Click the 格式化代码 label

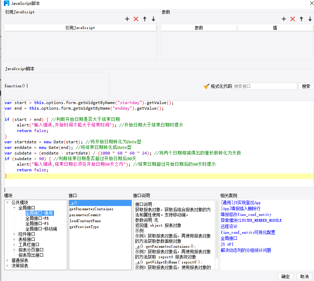(221, 86)
